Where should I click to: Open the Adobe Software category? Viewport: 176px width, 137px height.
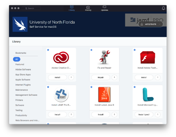(x=23, y=70)
